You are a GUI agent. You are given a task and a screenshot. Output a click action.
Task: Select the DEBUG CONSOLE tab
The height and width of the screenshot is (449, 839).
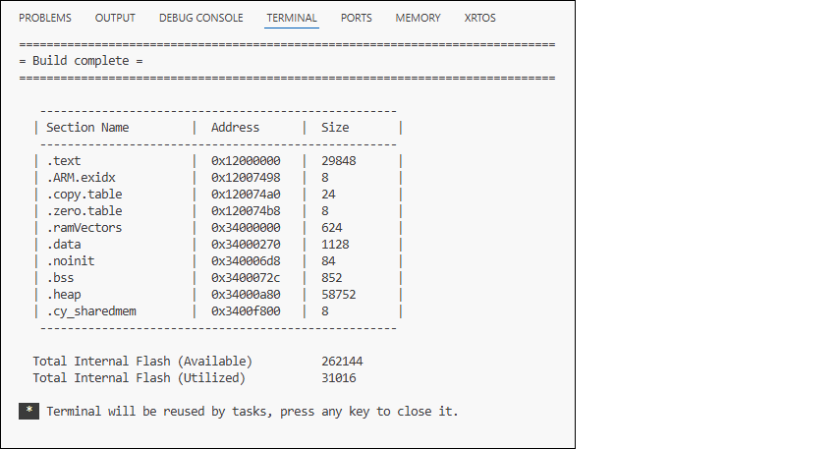201,18
